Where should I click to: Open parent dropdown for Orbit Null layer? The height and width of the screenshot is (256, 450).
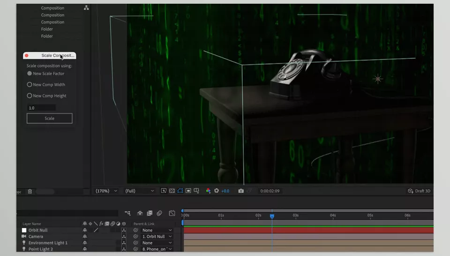point(157,230)
